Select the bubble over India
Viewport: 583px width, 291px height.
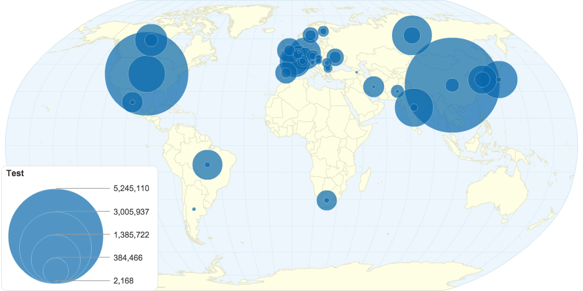[x=414, y=107]
